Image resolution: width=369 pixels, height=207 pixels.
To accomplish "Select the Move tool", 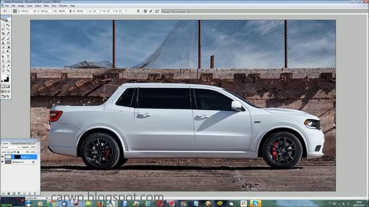I will pyautogui.click(x=8, y=25).
